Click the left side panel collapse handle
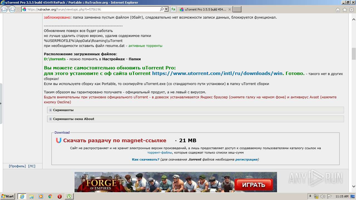The width and height of the screenshot is (356, 200). pos(1,104)
